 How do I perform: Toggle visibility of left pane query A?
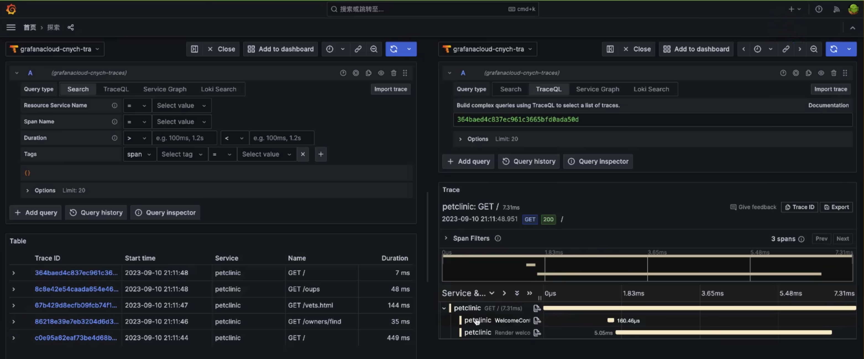pos(381,73)
